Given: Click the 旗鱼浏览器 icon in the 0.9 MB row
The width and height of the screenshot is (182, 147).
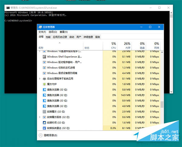Looking at the screenshot, I should [44, 101].
